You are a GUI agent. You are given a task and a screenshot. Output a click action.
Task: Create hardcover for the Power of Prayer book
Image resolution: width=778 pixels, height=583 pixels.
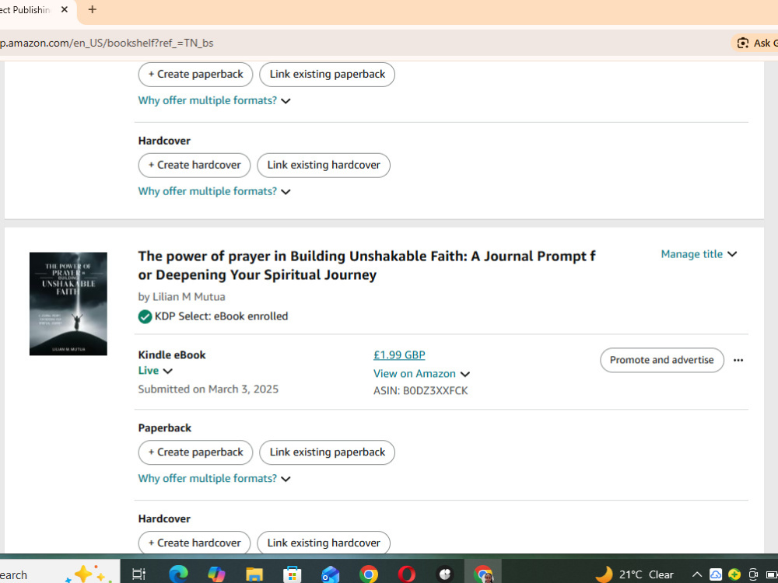click(x=194, y=543)
